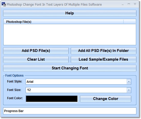
Task: Close the application window
Action: coord(135,4)
